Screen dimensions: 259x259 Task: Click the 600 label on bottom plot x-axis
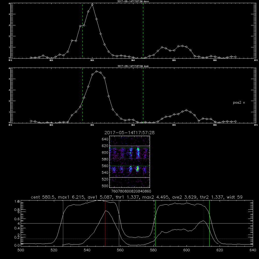click(x=187, y=250)
